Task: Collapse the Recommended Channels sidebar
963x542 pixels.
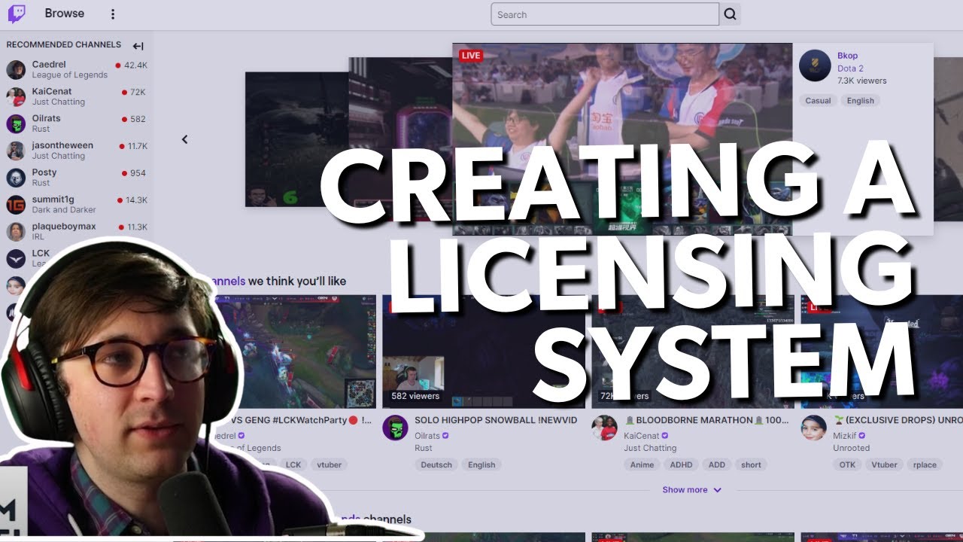Action: [138, 46]
